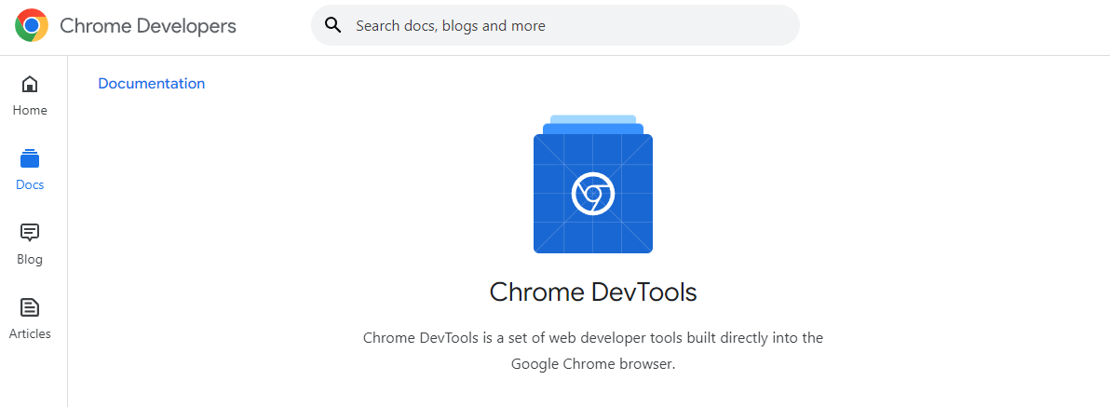The image size is (1110, 407).
Task: Click the Chrome logo icon
Action: tap(31, 25)
